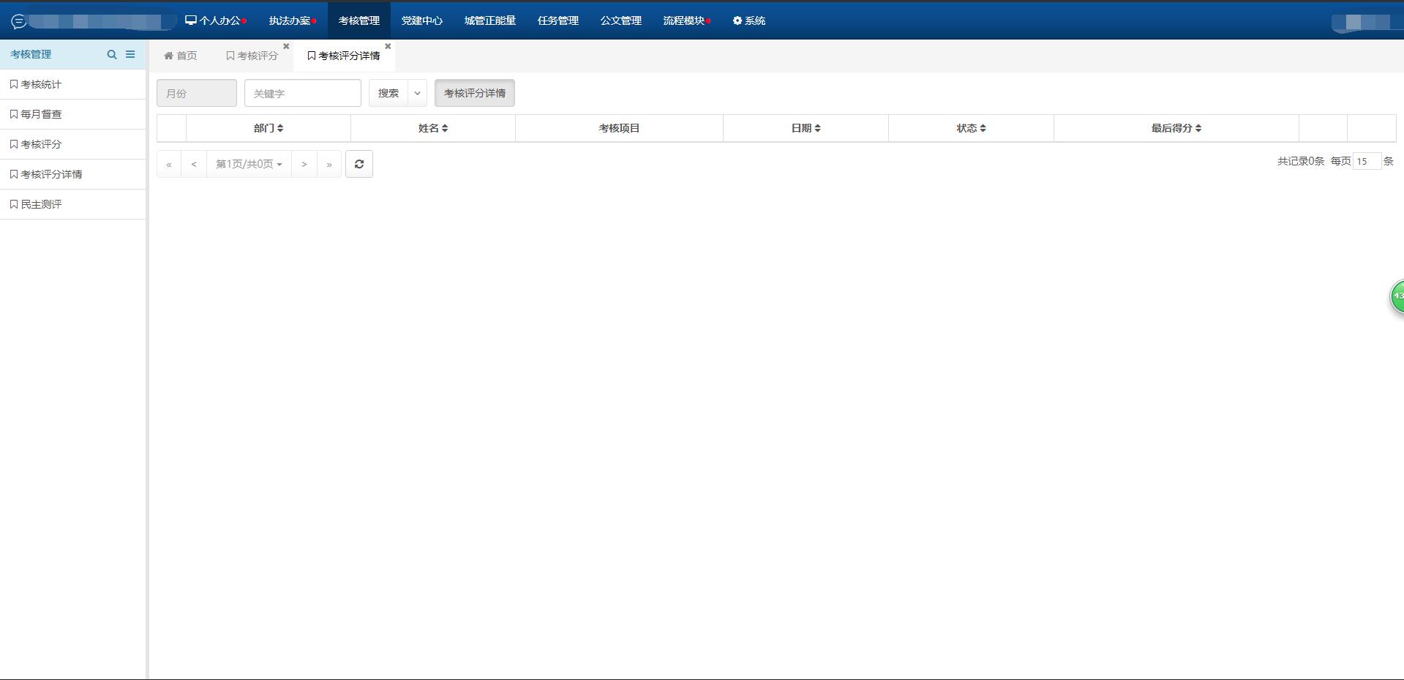Screen dimensions: 1404x680
Task: Click the 关键字 keyword input field
Action: point(302,93)
